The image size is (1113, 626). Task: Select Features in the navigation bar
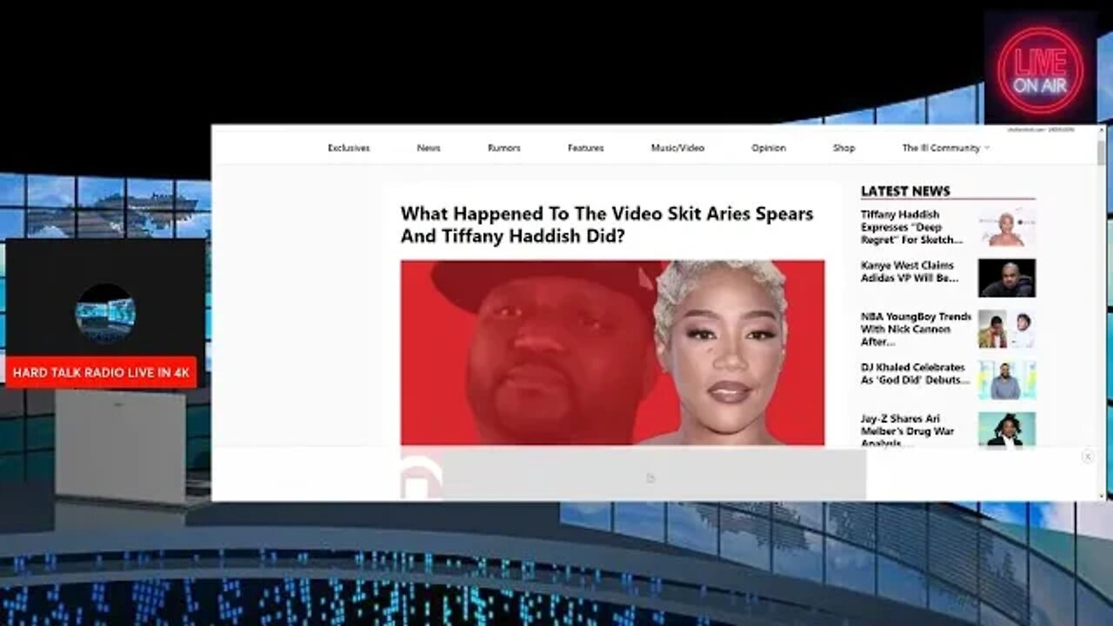pos(585,148)
